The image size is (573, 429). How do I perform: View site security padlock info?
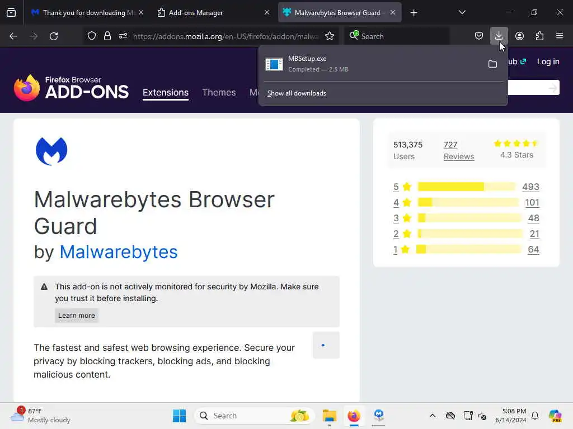coord(107,36)
